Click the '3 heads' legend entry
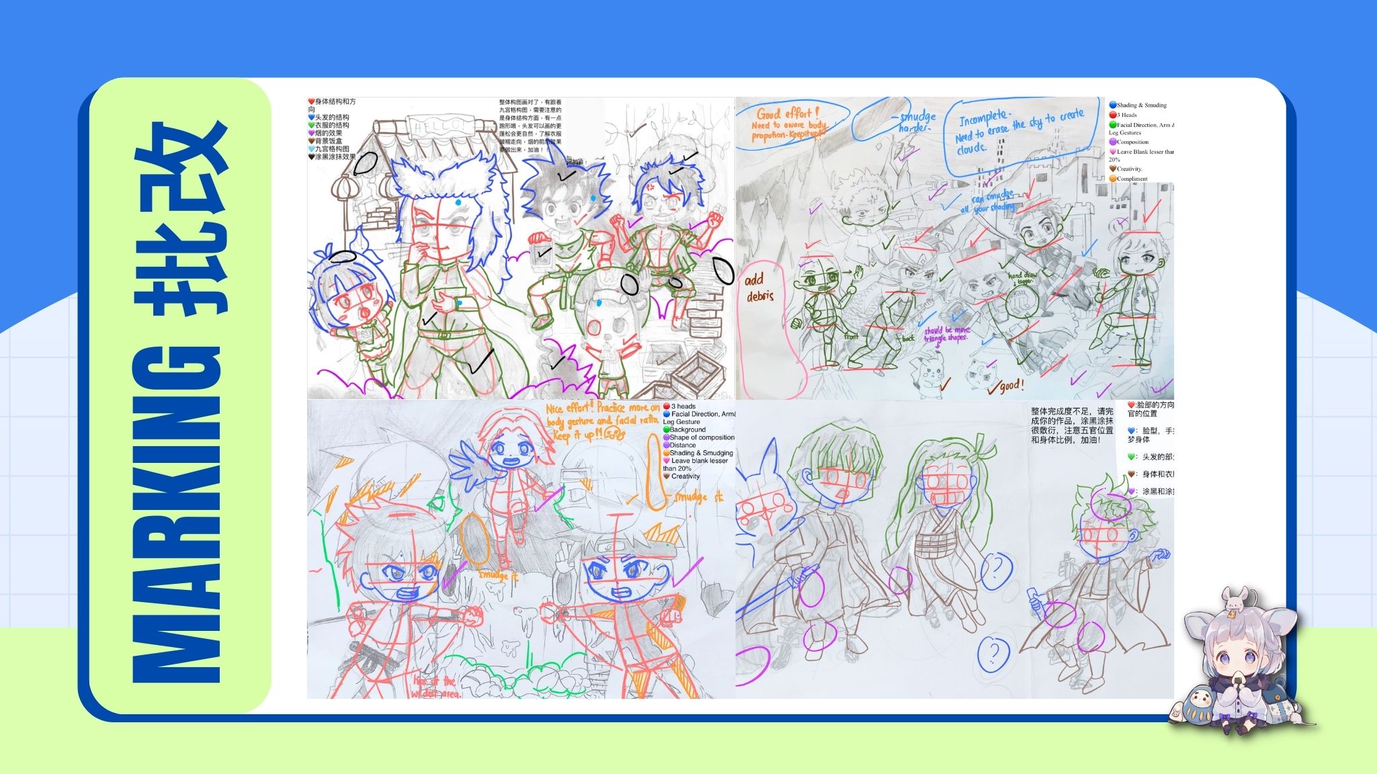 point(683,406)
